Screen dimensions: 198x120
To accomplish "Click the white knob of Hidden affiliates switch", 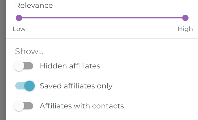I will point(19,66).
